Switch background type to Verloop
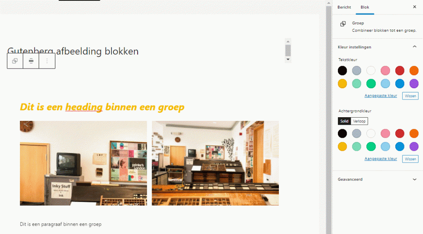Image resolution: width=423 pixels, height=234 pixels. pos(359,121)
